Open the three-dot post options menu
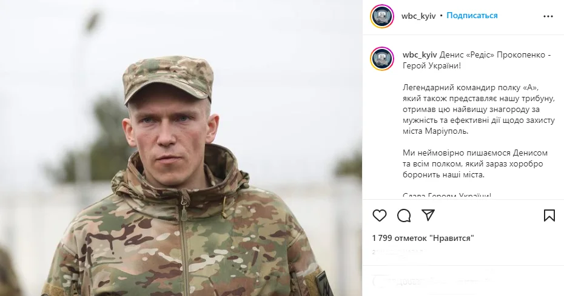The image size is (564, 296). [x=548, y=16]
